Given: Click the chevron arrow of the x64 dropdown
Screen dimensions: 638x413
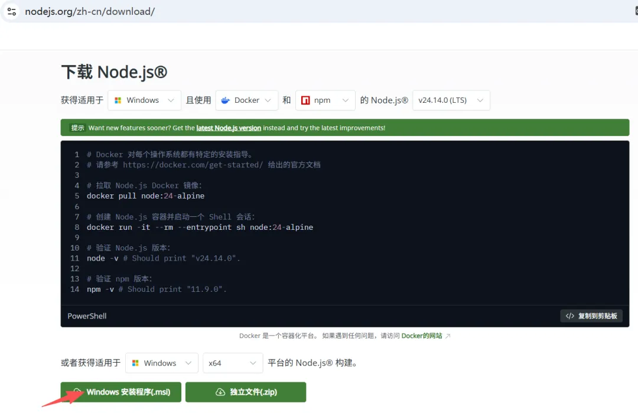Looking at the screenshot, I should pos(253,363).
